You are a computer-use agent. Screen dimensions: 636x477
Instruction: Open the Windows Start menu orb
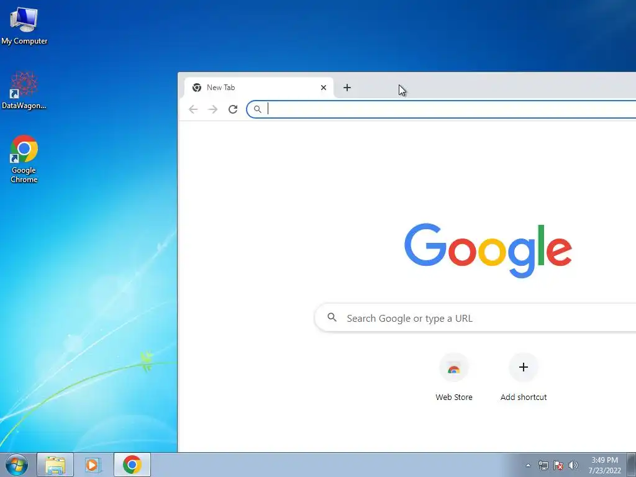[16, 465]
